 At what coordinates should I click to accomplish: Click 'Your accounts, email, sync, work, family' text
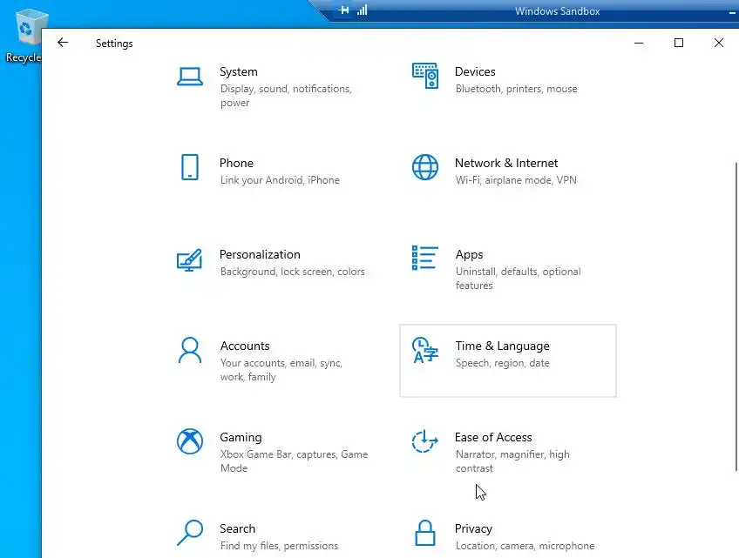[281, 370]
